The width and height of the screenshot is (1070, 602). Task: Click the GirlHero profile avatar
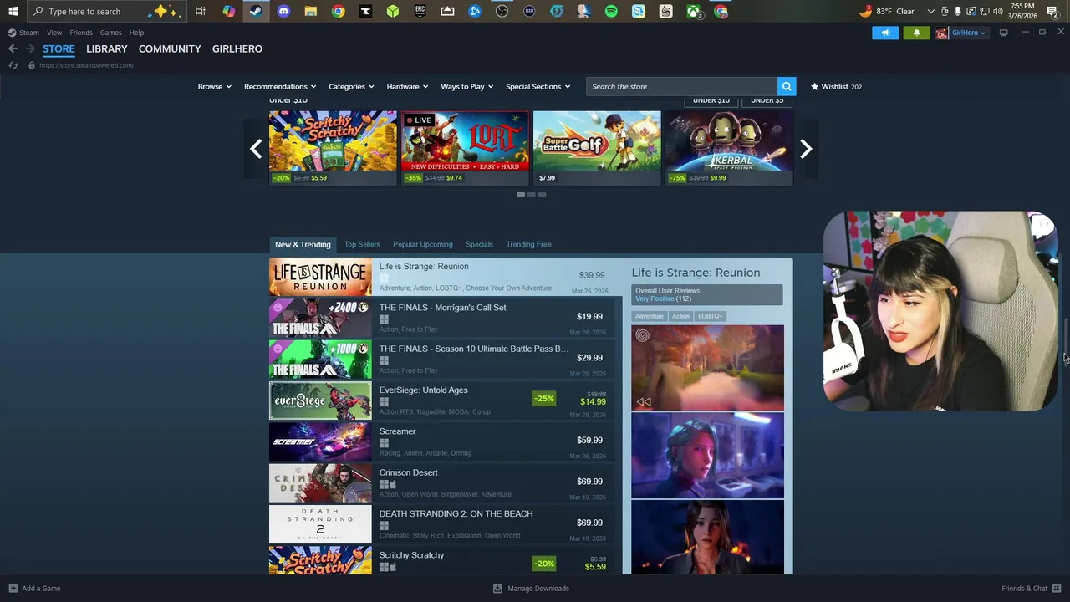(942, 33)
